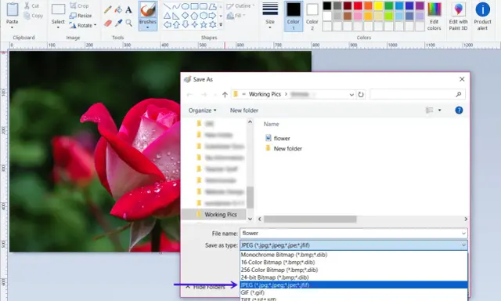Open the Organize dropdown menu

202,111
